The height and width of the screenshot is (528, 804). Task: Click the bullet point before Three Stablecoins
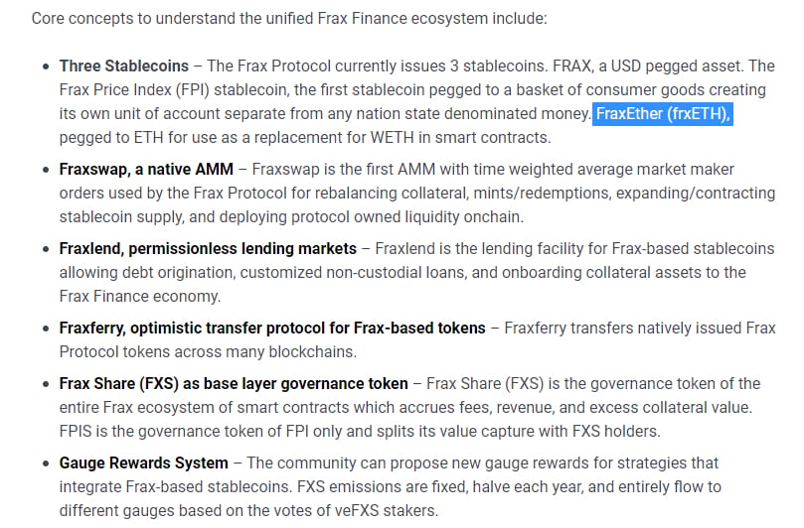pyautogui.click(x=46, y=66)
